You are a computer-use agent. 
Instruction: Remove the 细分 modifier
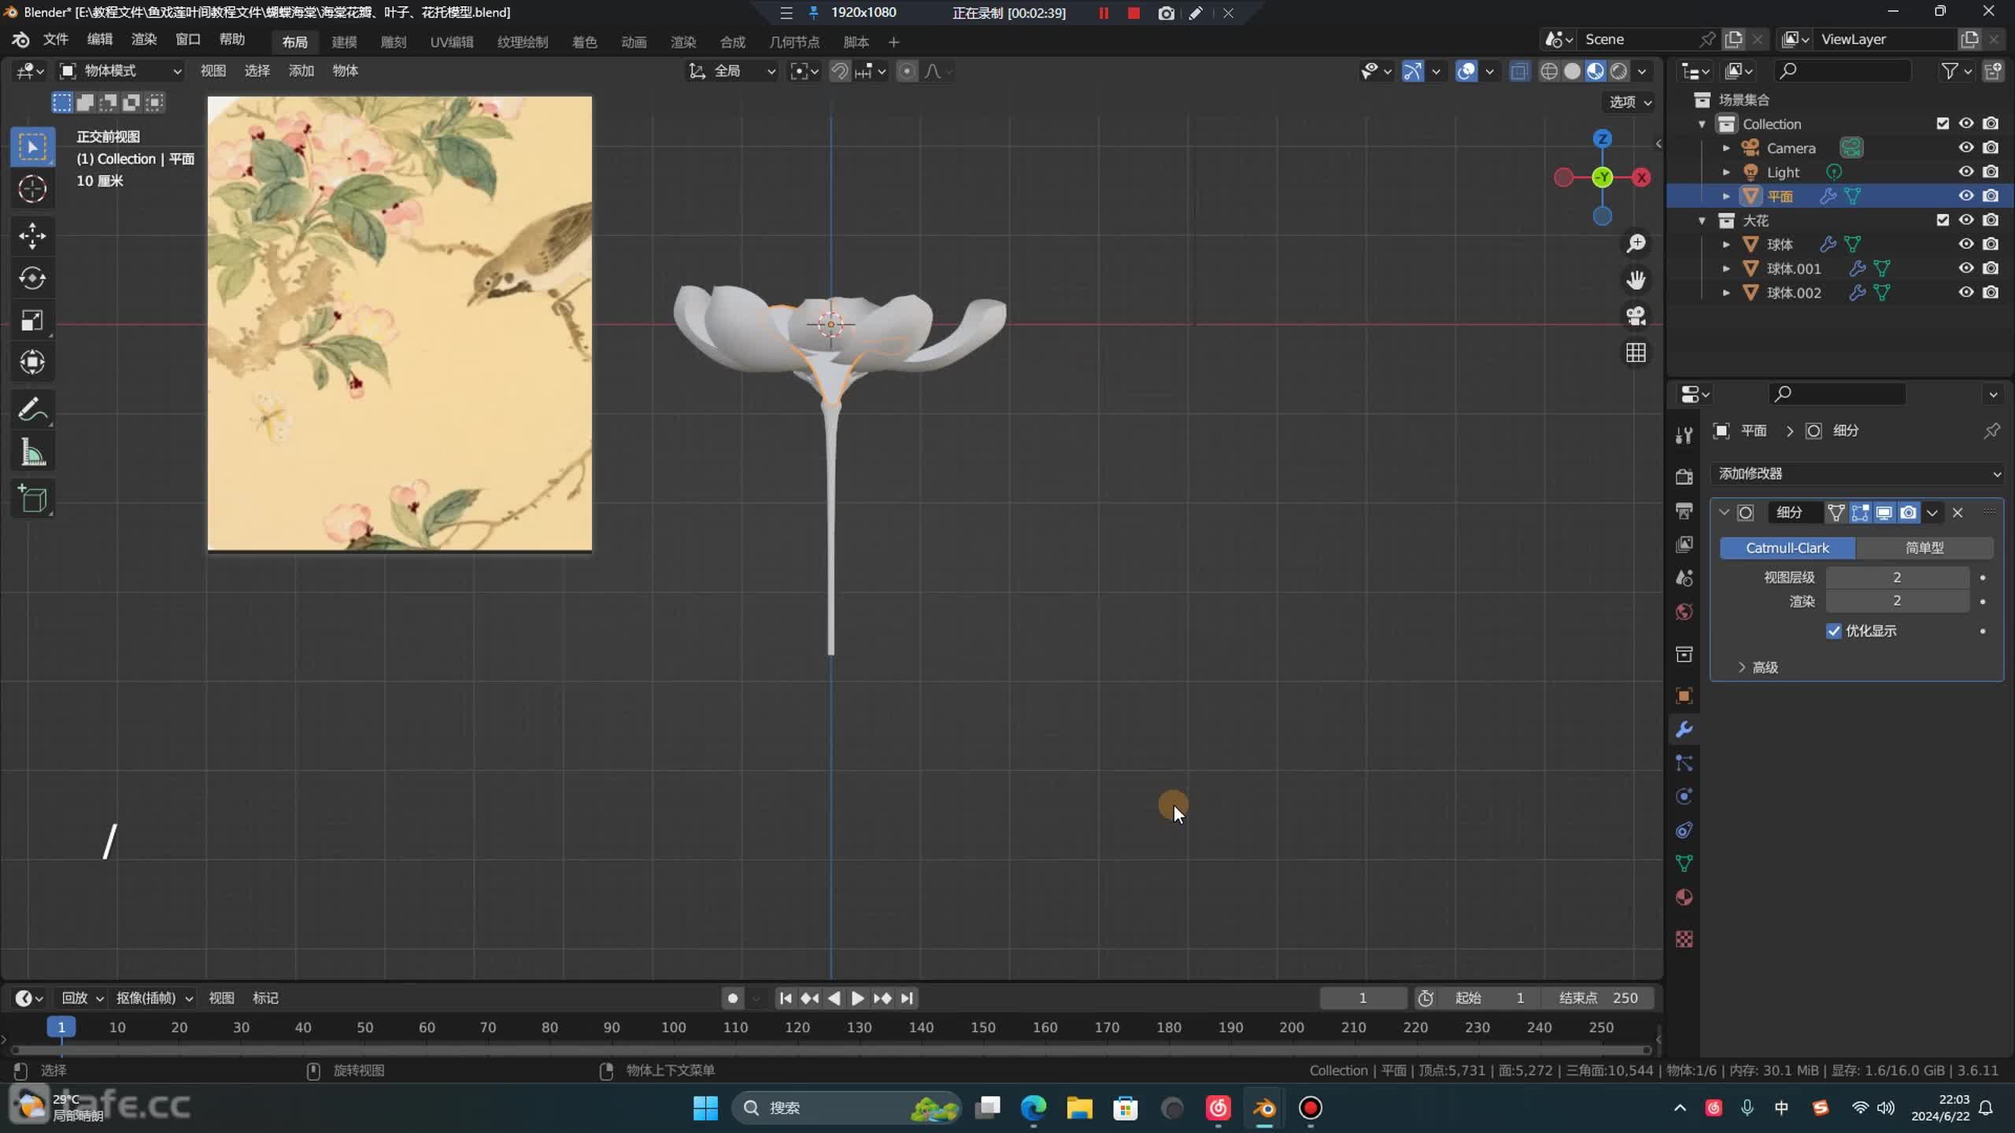(1958, 513)
